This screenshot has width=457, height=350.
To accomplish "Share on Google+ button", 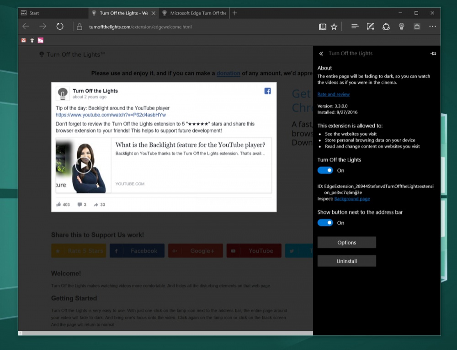I will [196, 251].
